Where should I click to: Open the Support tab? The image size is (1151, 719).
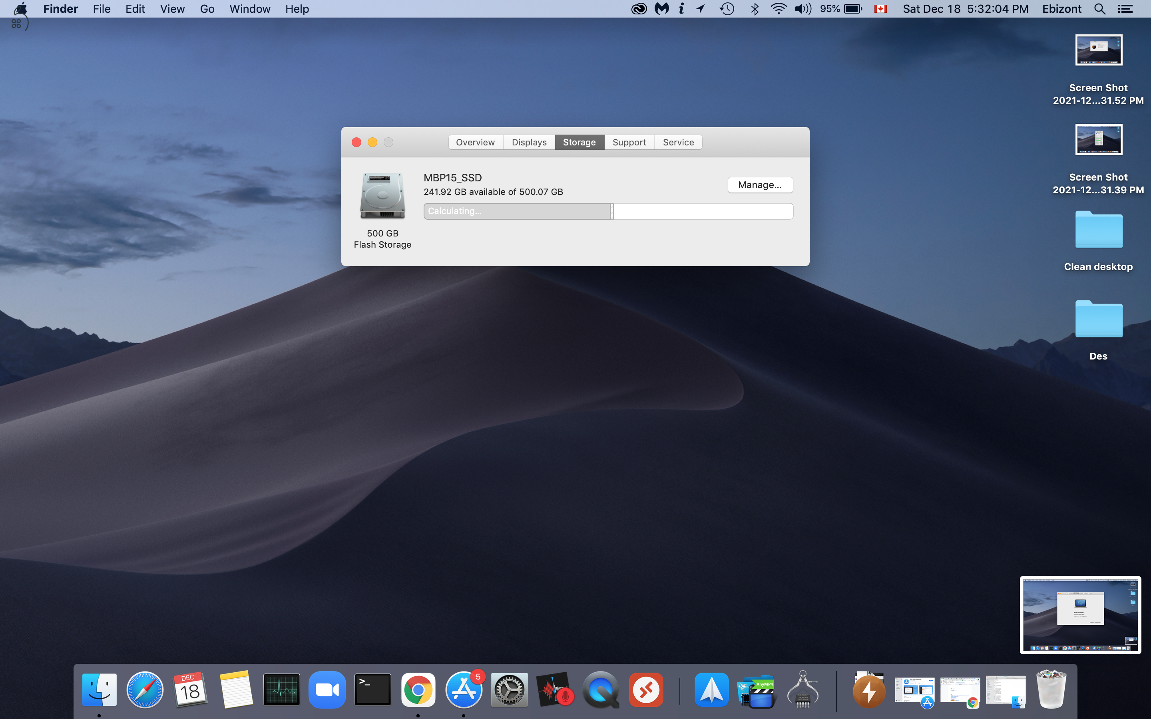[629, 142]
